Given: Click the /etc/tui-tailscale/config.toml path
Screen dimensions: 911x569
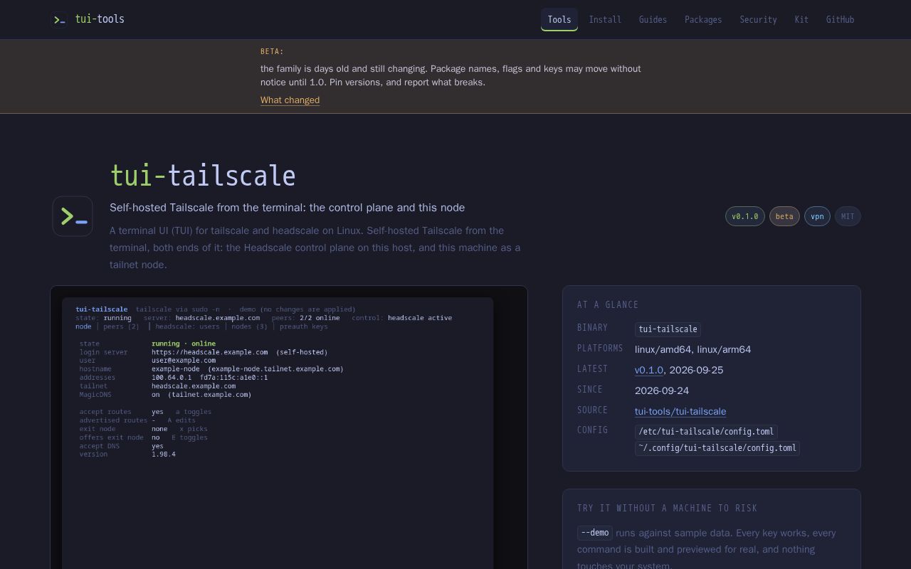Looking at the screenshot, I should [706, 432].
